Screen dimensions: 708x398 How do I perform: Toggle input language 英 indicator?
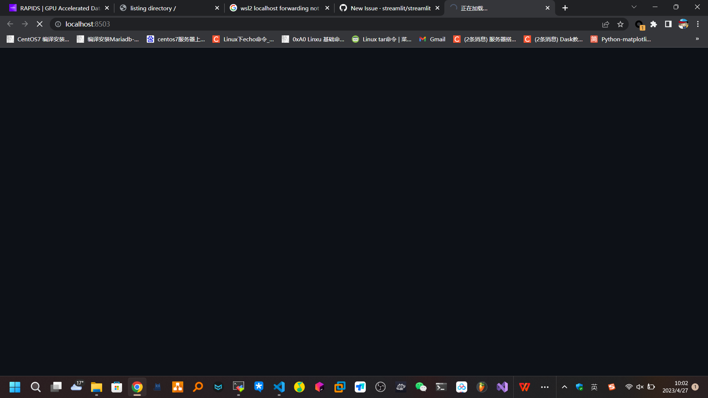click(x=594, y=387)
